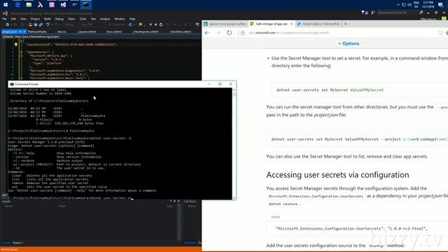Open the Tools menu
The width and height of the screenshot is (448, 252).
(83, 19)
